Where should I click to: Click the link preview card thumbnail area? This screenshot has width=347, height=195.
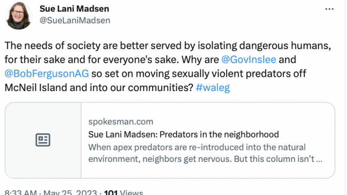43,140
